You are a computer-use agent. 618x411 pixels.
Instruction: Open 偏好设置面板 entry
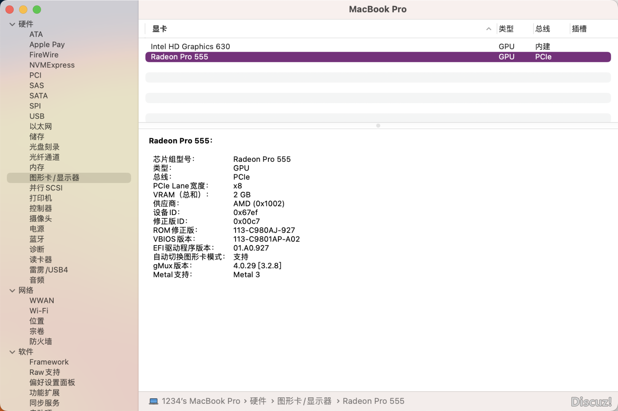click(52, 382)
